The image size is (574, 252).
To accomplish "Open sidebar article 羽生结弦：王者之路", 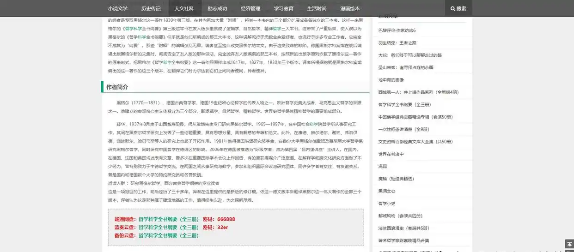I will click(397, 42).
